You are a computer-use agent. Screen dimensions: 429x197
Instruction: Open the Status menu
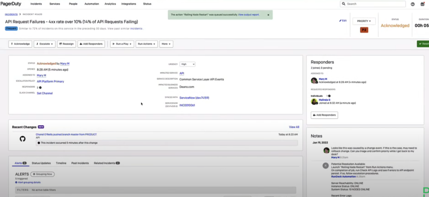(x=147, y=4)
